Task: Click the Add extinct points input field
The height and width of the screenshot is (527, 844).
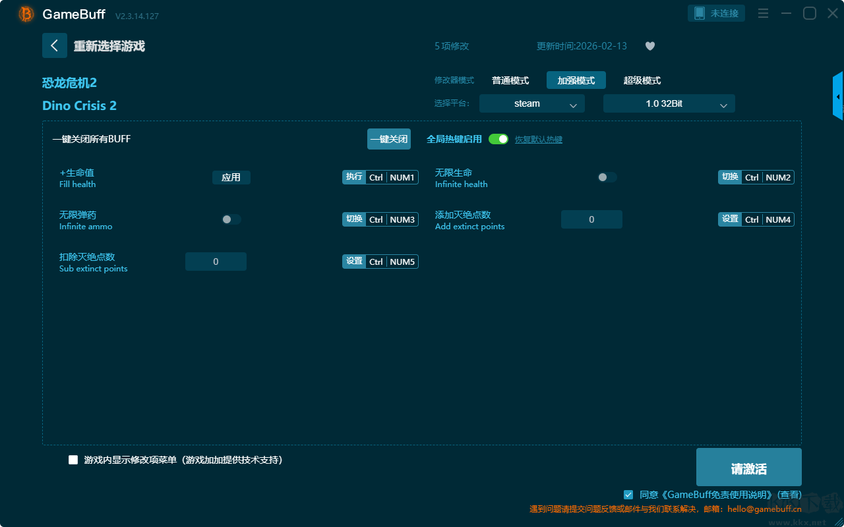Action: coord(591,219)
